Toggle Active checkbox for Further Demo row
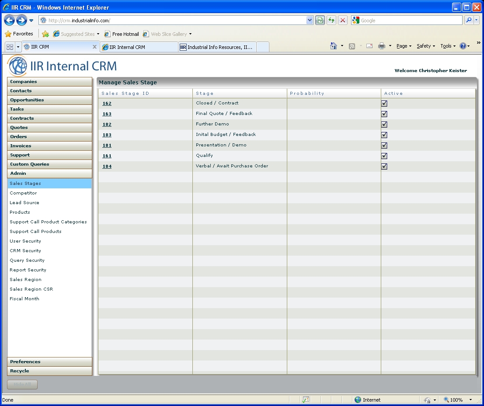Image resolution: width=484 pixels, height=406 pixels. 384,125
